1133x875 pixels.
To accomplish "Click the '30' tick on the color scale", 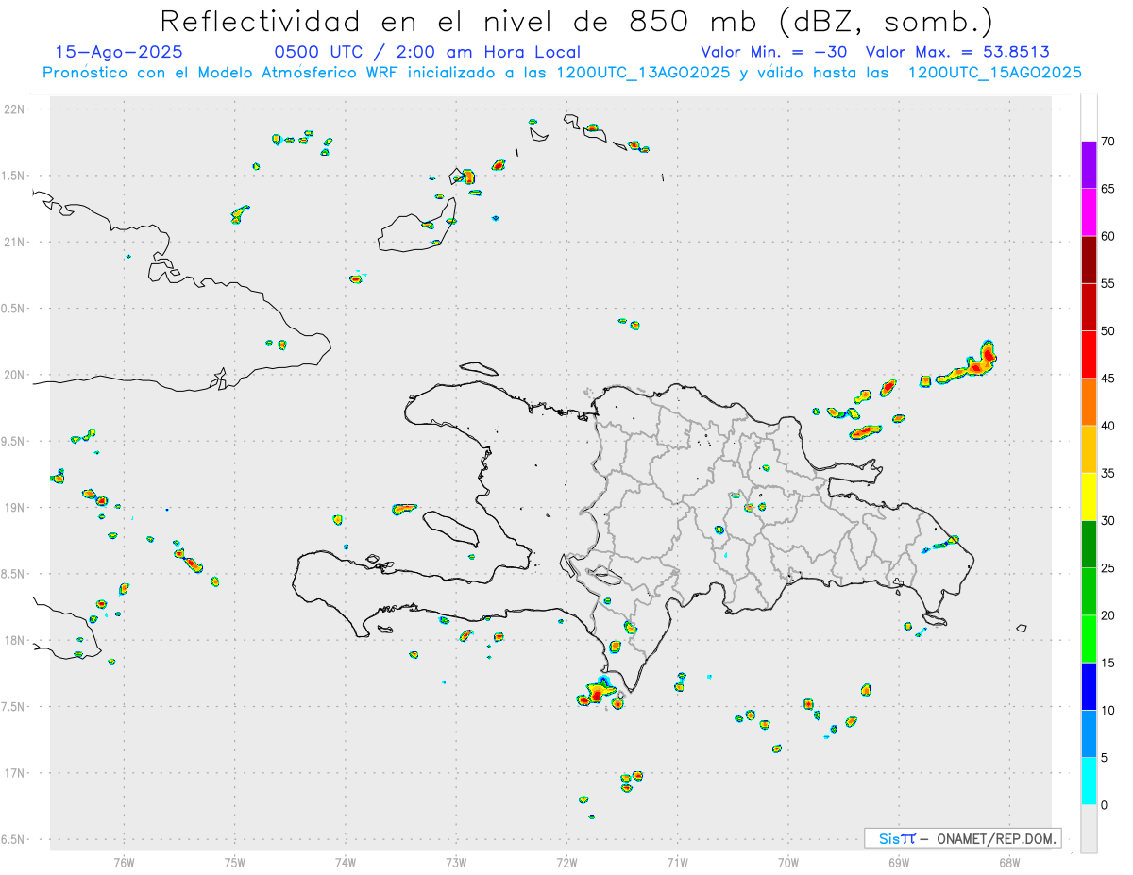I will (1108, 521).
